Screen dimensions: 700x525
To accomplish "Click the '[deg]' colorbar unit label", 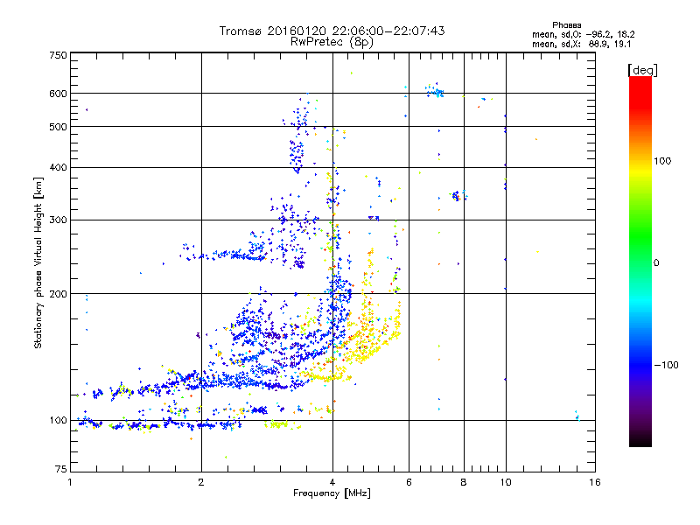I will pyautogui.click(x=642, y=71).
